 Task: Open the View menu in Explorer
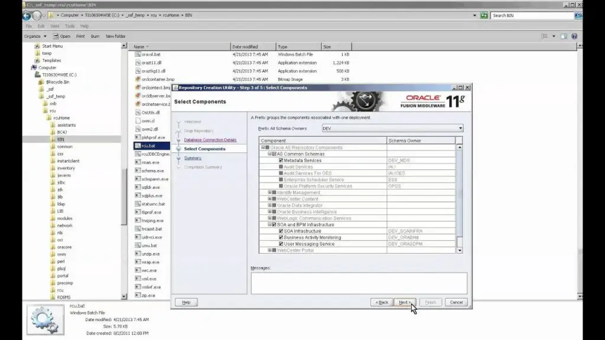coord(55,26)
